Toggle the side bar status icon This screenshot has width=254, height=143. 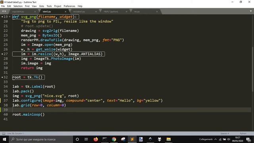4,133
